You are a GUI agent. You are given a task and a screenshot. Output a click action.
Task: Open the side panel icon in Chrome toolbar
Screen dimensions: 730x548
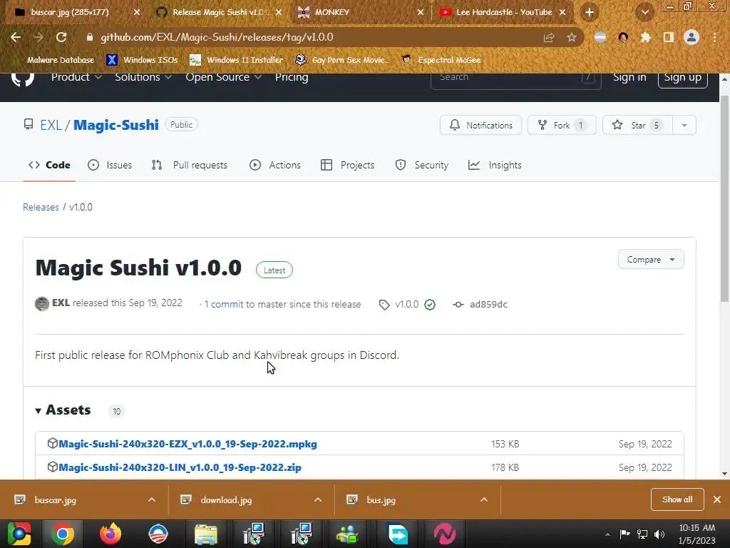[669, 37]
